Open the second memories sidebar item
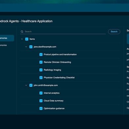Viewport: 129px width, 129px height. coord(4,45)
